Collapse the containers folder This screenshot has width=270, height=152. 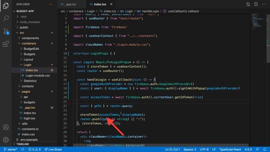click(x=35, y=43)
